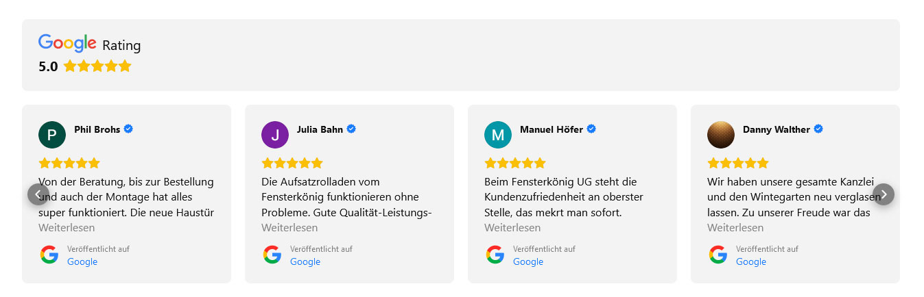Click Danny Walther's five-star rating row

pyautogui.click(x=738, y=163)
